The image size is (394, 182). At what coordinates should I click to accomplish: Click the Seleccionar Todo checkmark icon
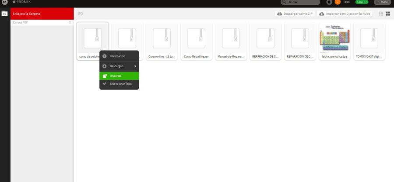(x=105, y=84)
